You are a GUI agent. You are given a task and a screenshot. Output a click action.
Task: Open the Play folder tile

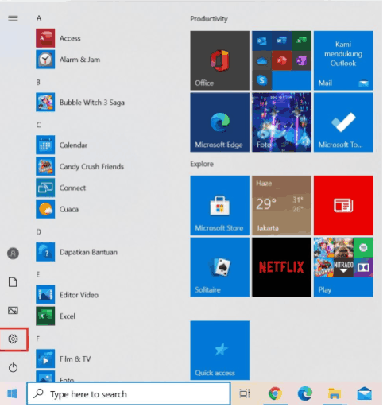point(343,267)
